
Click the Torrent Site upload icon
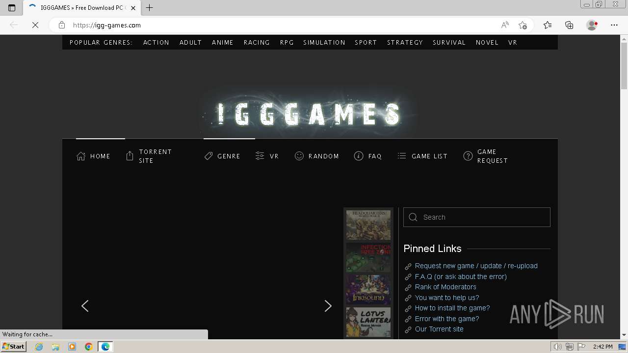click(130, 156)
